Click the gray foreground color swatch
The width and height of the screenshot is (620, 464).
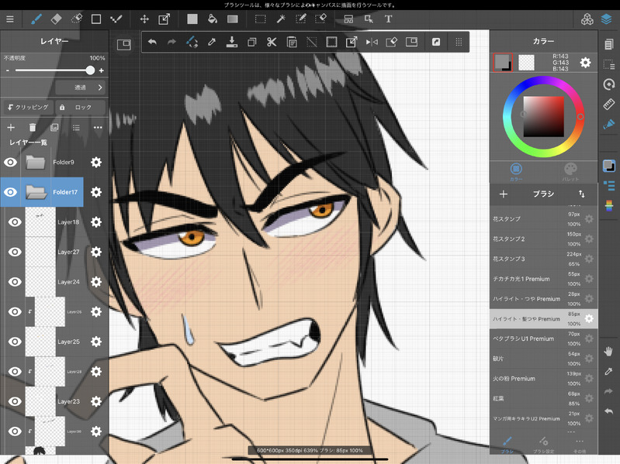click(503, 62)
